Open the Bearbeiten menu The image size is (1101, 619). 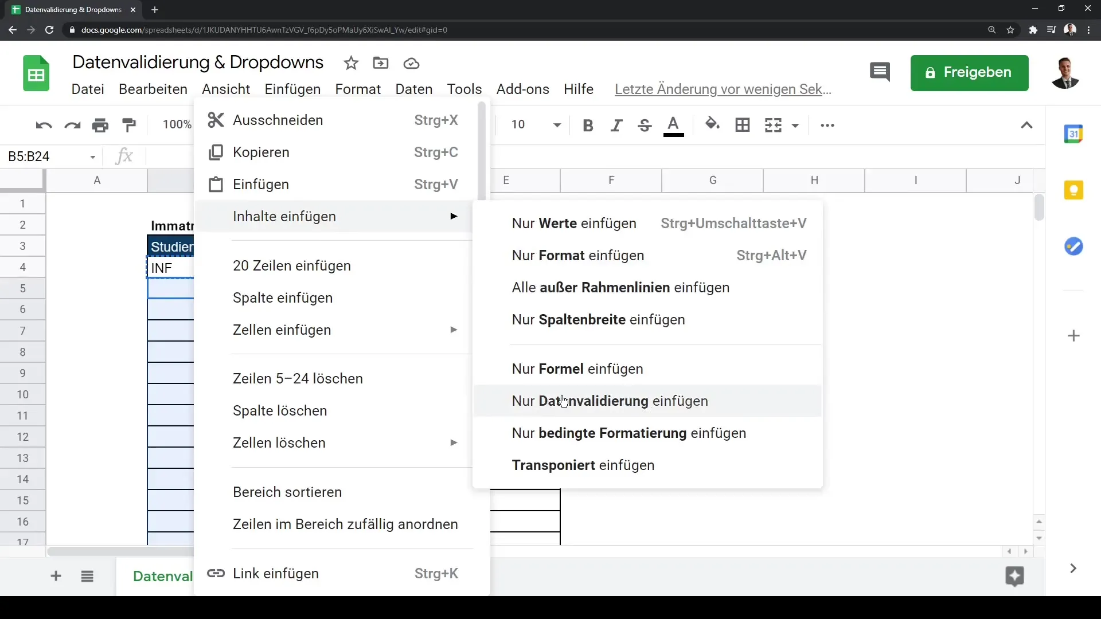[153, 89]
